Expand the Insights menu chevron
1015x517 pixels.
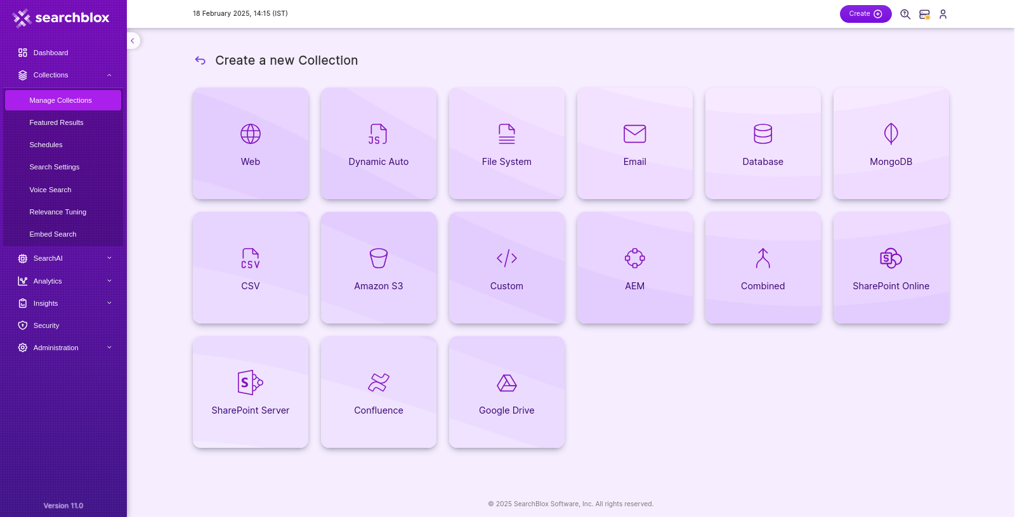pyautogui.click(x=109, y=303)
